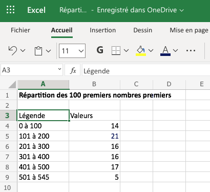The height and width of the screenshot is (192, 210).
Task: Click the fx insert function icon
Action: (x=73, y=70)
